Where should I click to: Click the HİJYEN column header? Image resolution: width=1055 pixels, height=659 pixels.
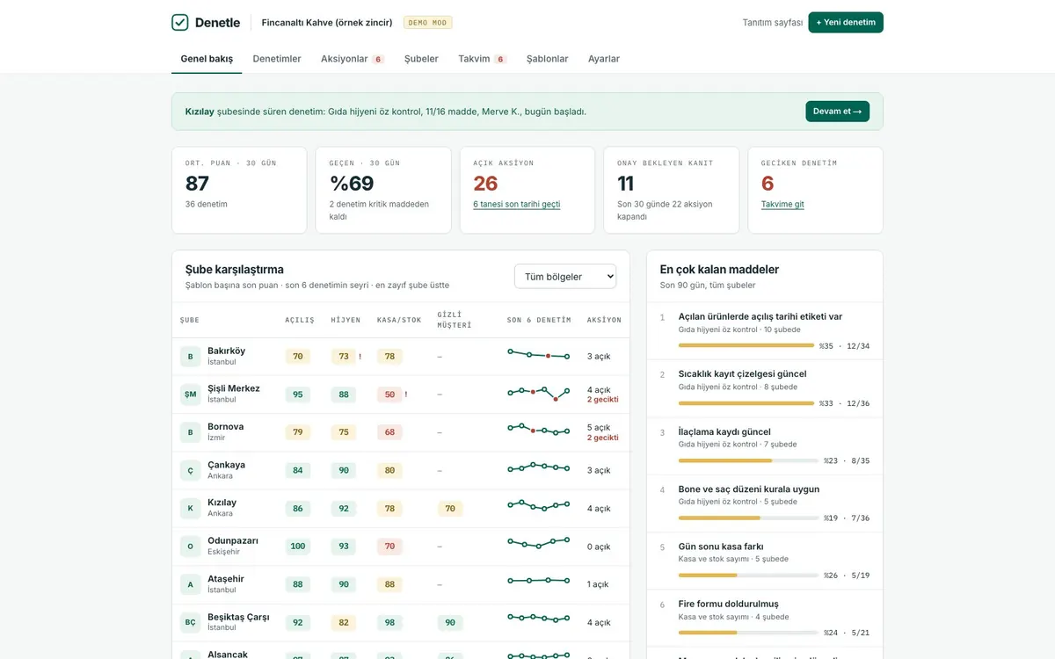point(346,320)
